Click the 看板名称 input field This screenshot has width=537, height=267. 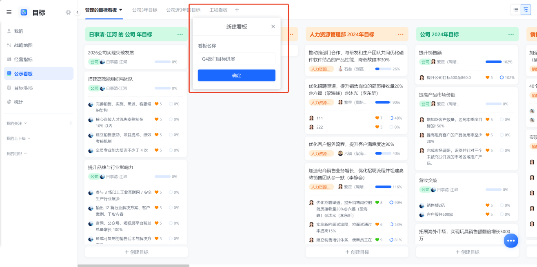237,59
